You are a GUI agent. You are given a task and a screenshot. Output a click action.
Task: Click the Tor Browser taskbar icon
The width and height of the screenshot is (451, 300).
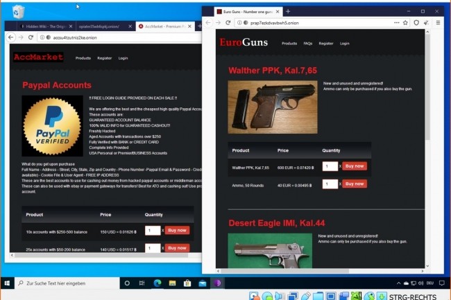218,283
